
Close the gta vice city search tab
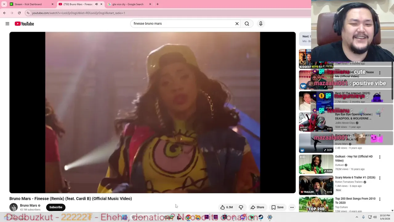pos(150,4)
